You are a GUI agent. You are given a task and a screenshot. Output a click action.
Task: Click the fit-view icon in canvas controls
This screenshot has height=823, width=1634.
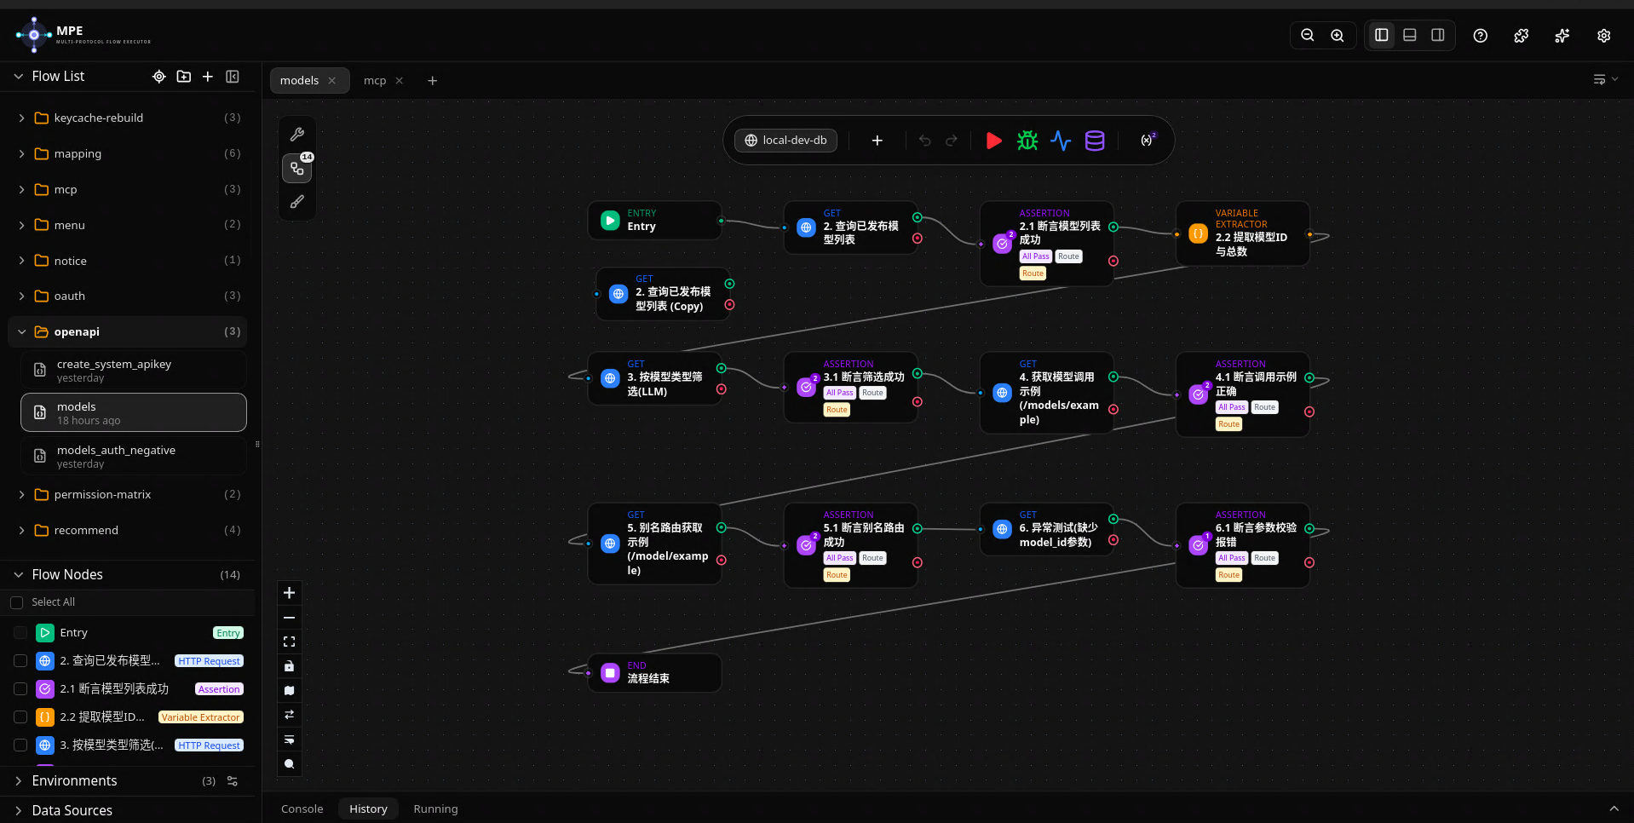(290, 642)
